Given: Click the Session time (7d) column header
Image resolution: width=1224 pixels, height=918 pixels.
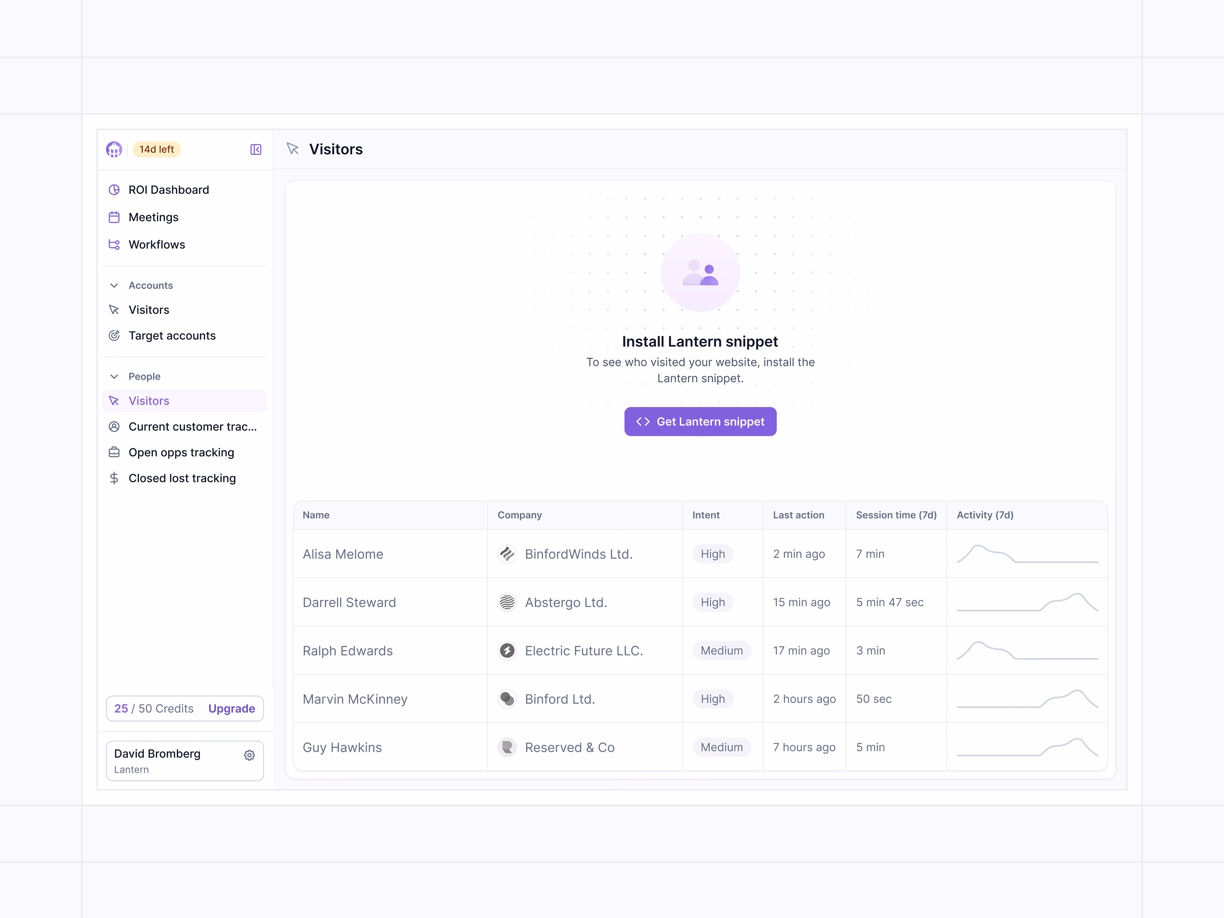Looking at the screenshot, I should tap(896, 515).
